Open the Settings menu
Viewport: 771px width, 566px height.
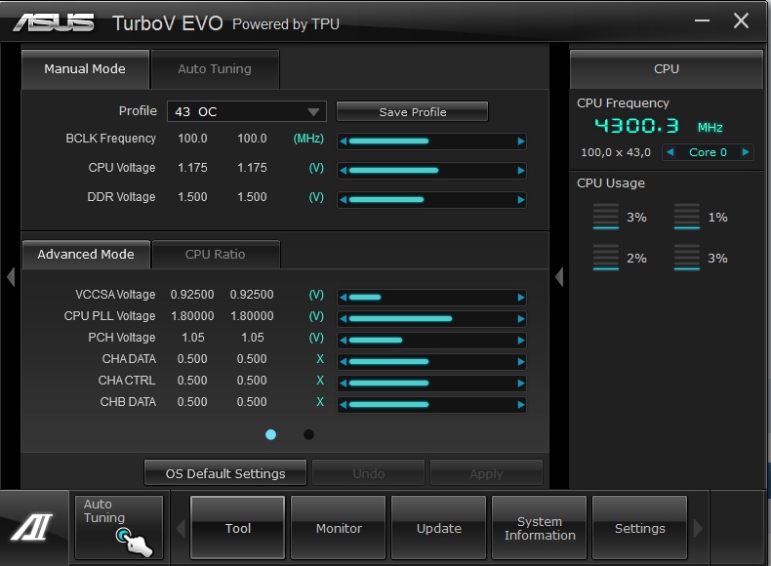(639, 528)
